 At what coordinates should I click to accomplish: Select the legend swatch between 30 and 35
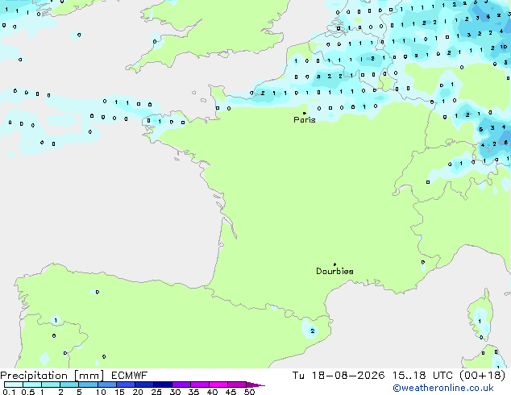point(181,385)
